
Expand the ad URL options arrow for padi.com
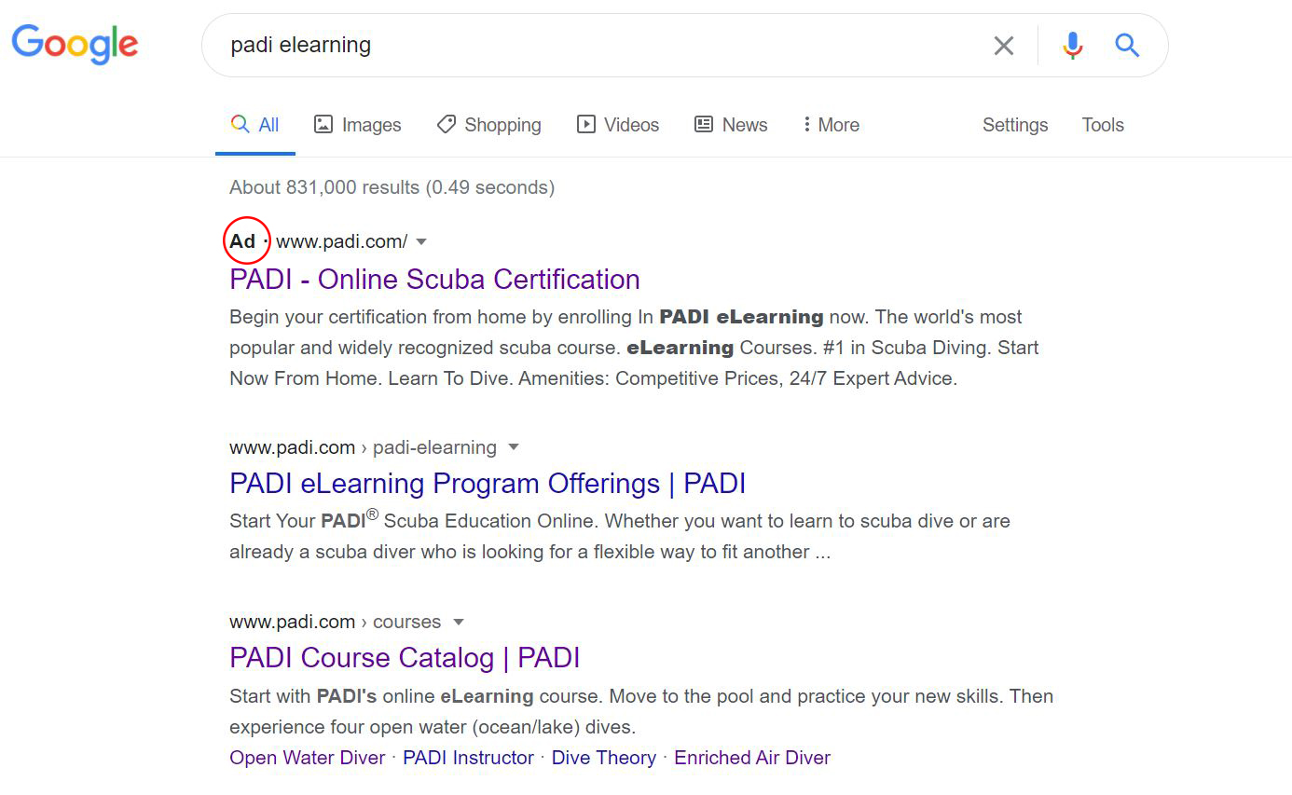pyautogui.click(x=421, y=240)
